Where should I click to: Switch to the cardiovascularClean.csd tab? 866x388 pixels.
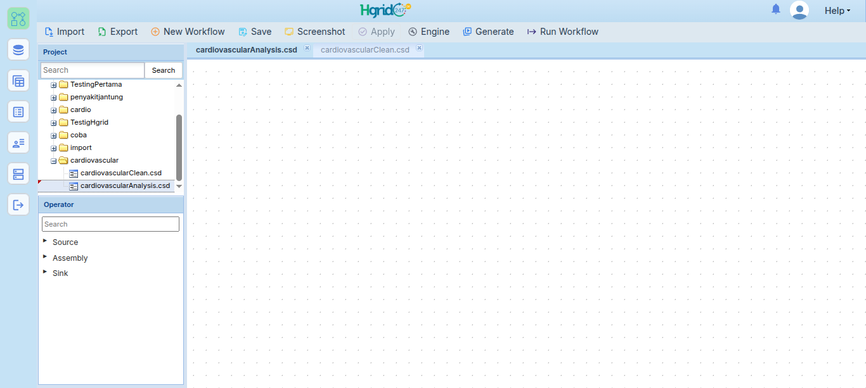coord(365,50)
